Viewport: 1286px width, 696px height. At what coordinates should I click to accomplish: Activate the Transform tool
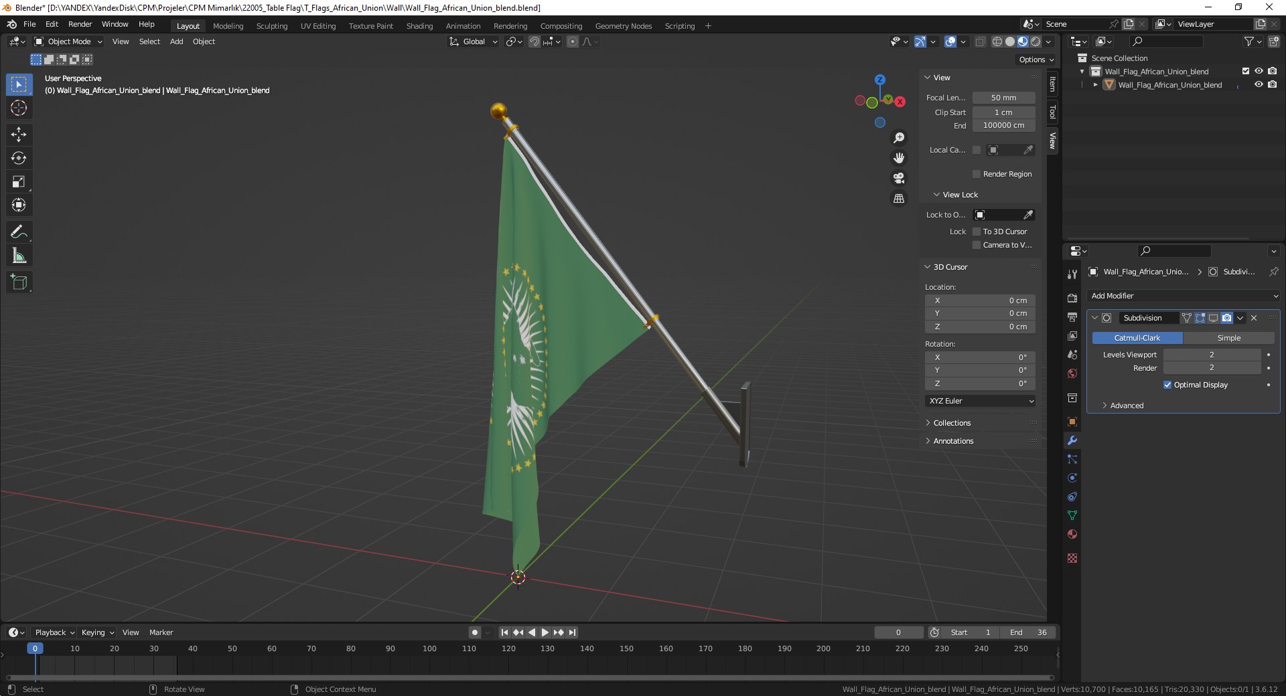click(19, 205)
